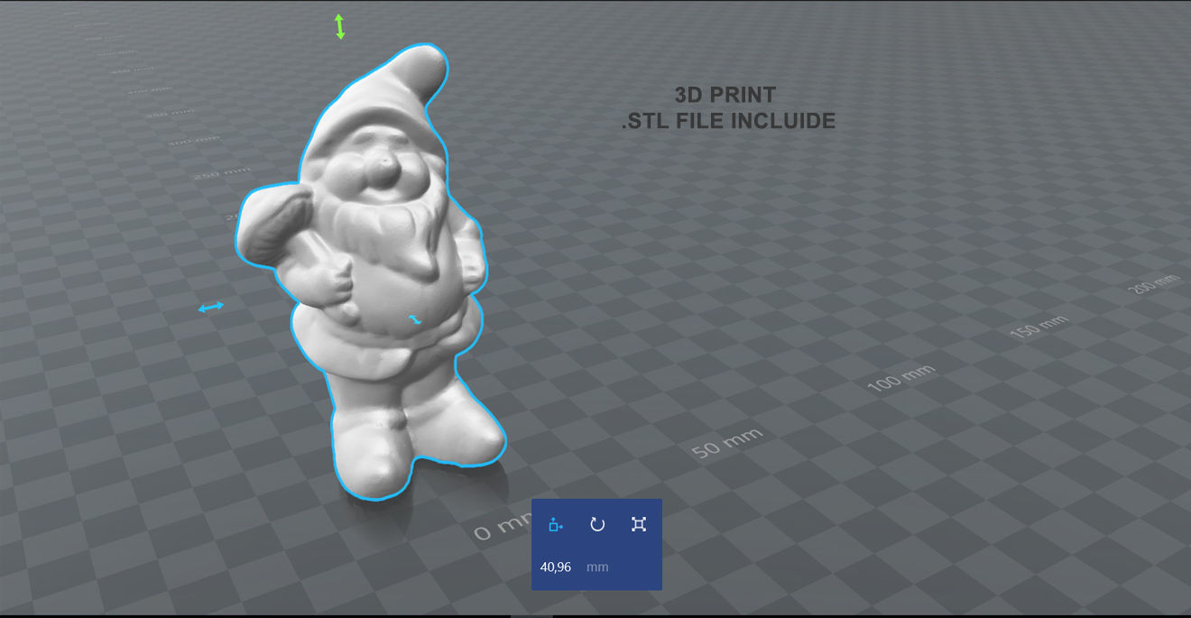Select the Rotate tool icon
The image size is (1191, 618).
[x=597, y=524]
